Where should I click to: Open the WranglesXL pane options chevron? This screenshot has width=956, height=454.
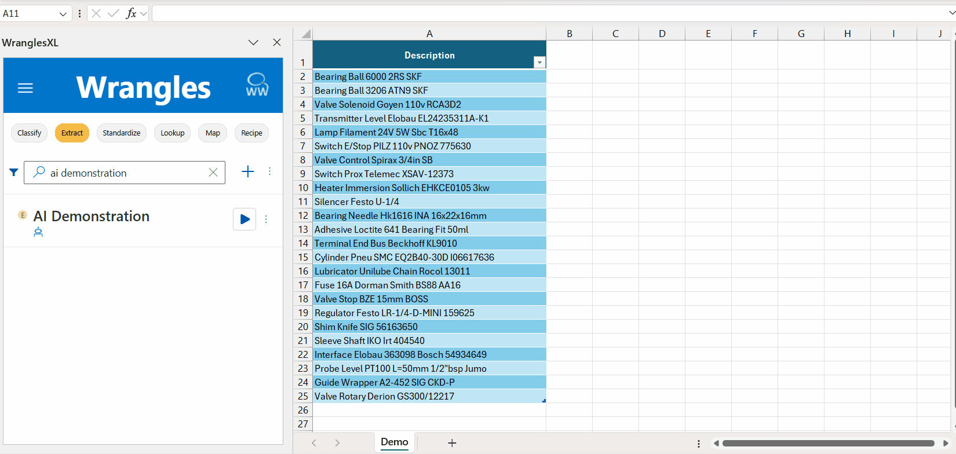[x=253, y=42]
